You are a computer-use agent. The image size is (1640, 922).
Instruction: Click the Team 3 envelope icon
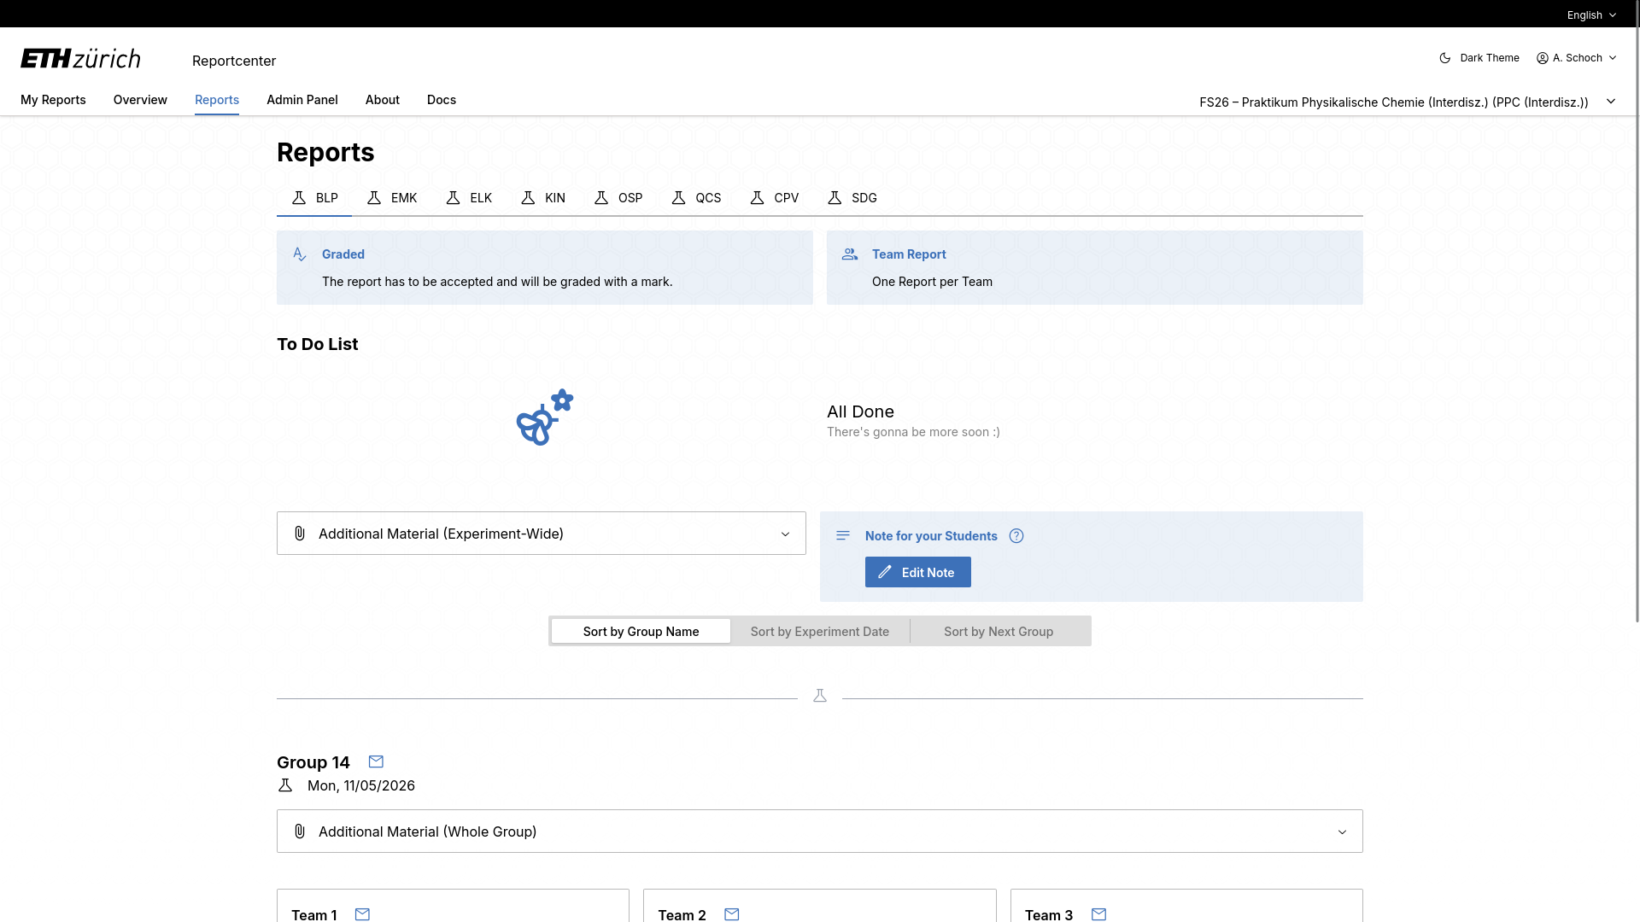click(1099, 914)
